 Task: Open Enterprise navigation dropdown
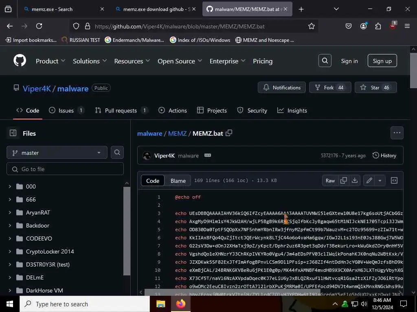tap(227, 61)
